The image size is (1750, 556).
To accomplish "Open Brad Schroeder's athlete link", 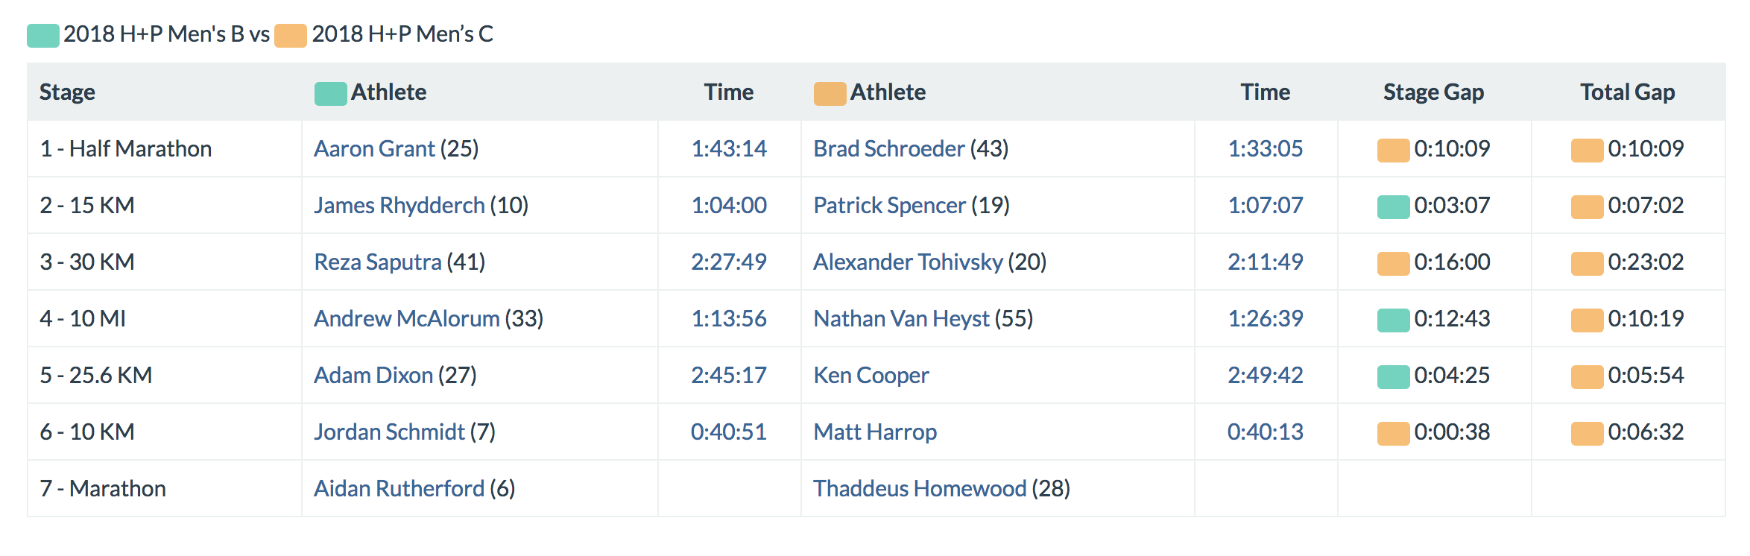I will [x=889, y=149].
